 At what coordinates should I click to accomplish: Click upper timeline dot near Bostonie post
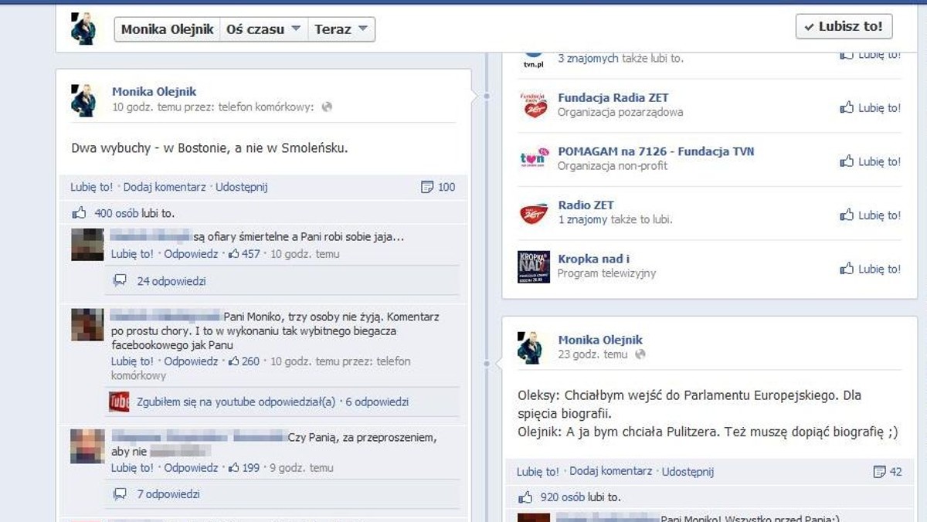coord(487,96)
